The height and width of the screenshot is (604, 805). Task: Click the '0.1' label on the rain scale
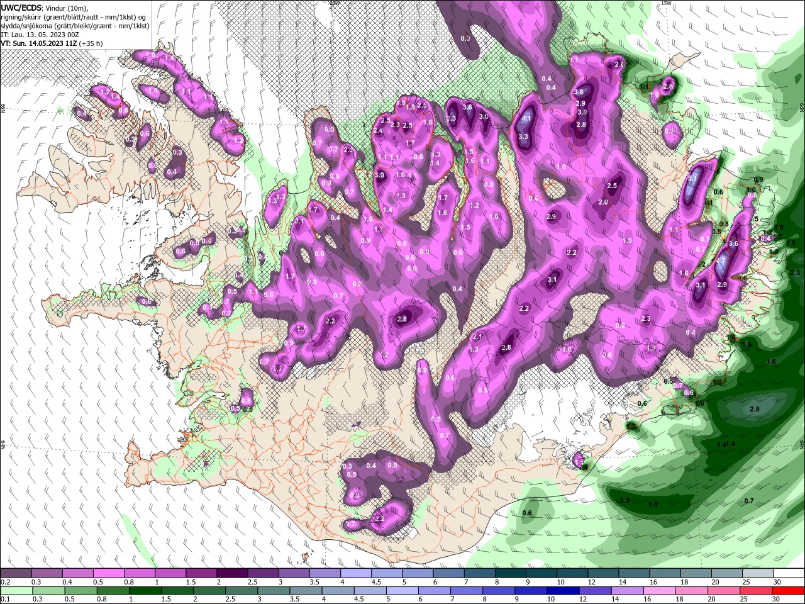coord(5,600)
